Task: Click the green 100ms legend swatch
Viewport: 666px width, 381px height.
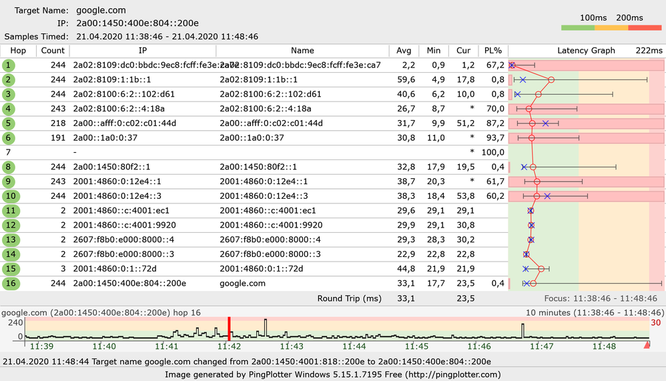Action: point(578,27)
